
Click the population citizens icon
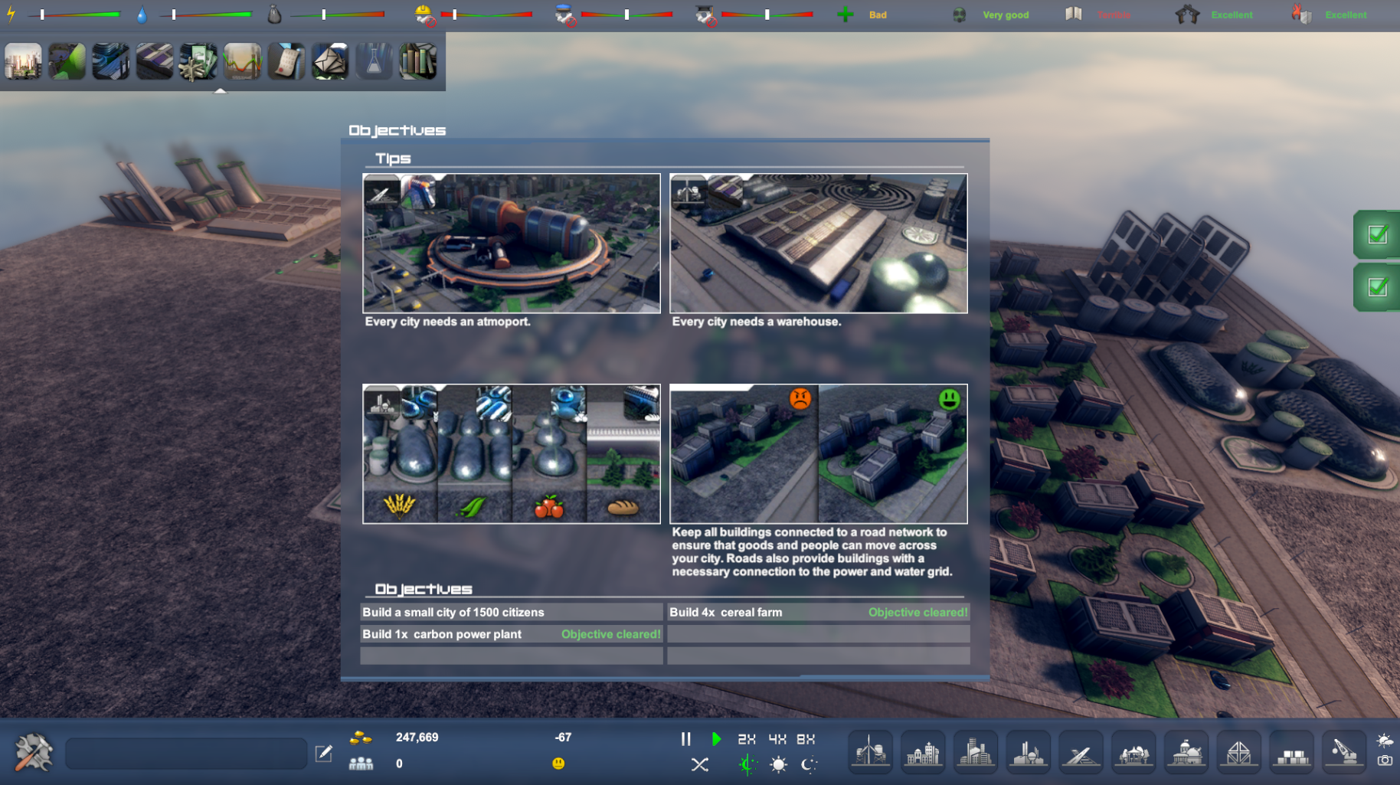point(361,764)
